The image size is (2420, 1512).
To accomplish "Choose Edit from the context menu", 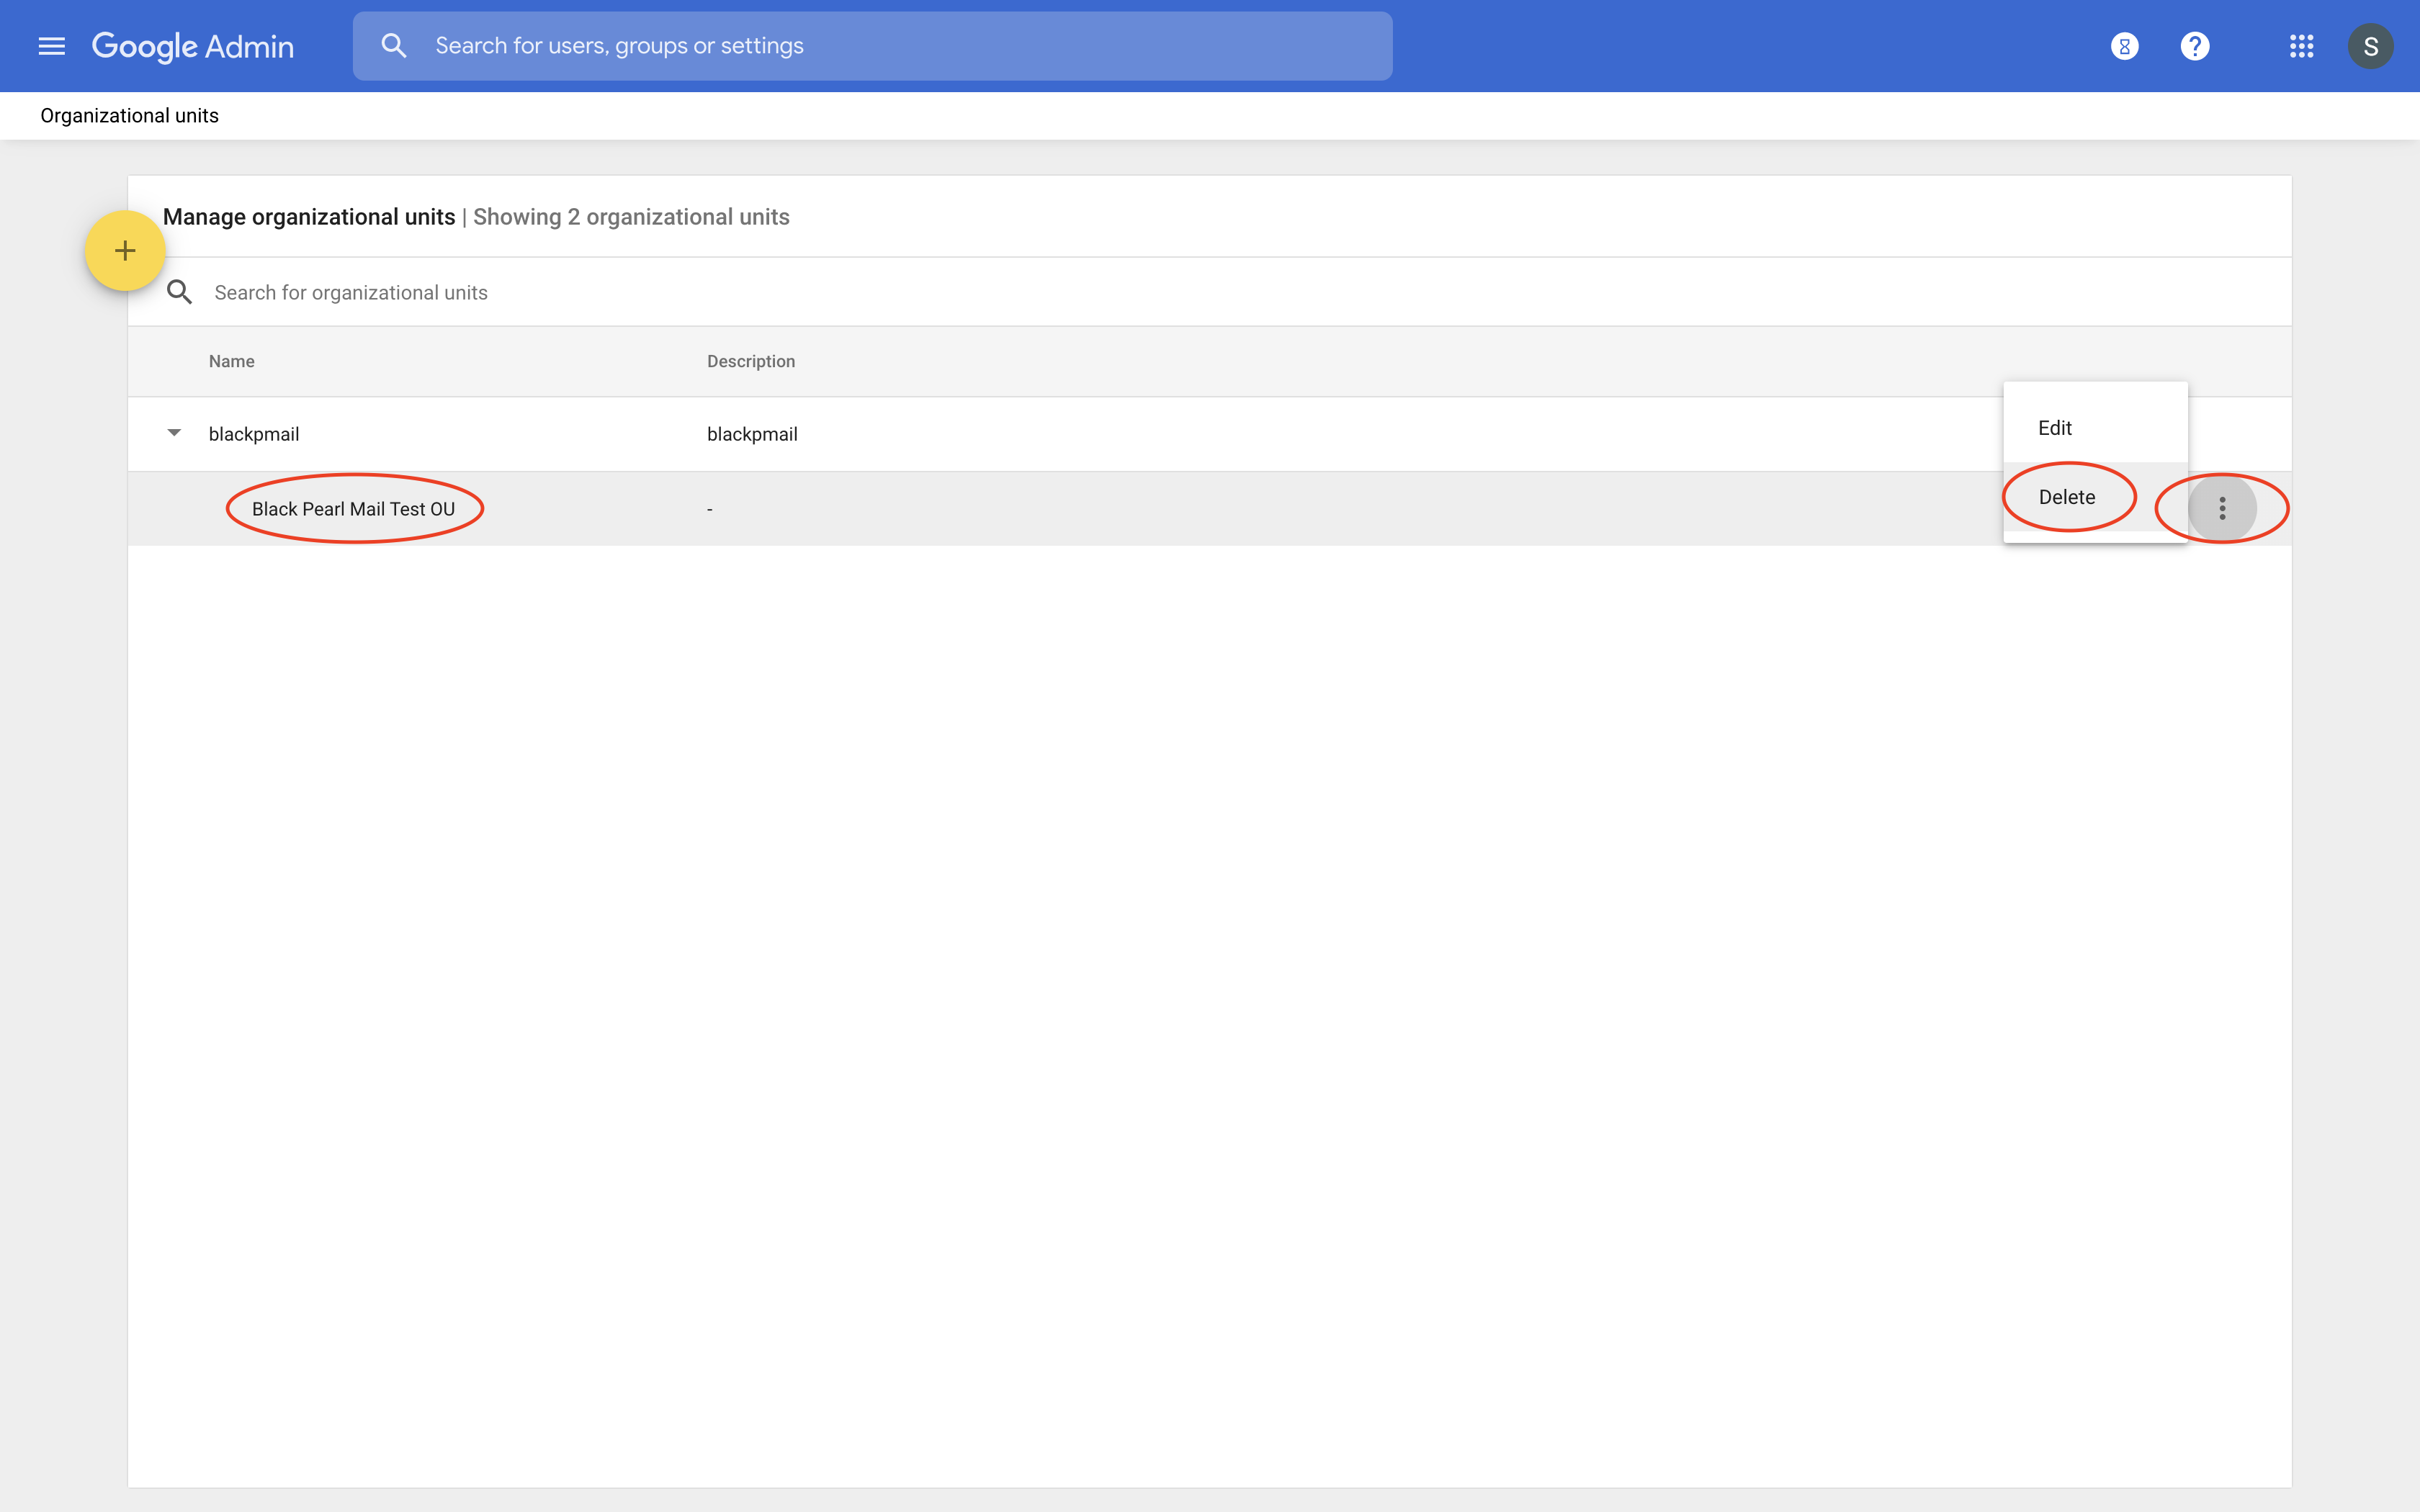I will pyautogui.click(x=2055, y=428).
